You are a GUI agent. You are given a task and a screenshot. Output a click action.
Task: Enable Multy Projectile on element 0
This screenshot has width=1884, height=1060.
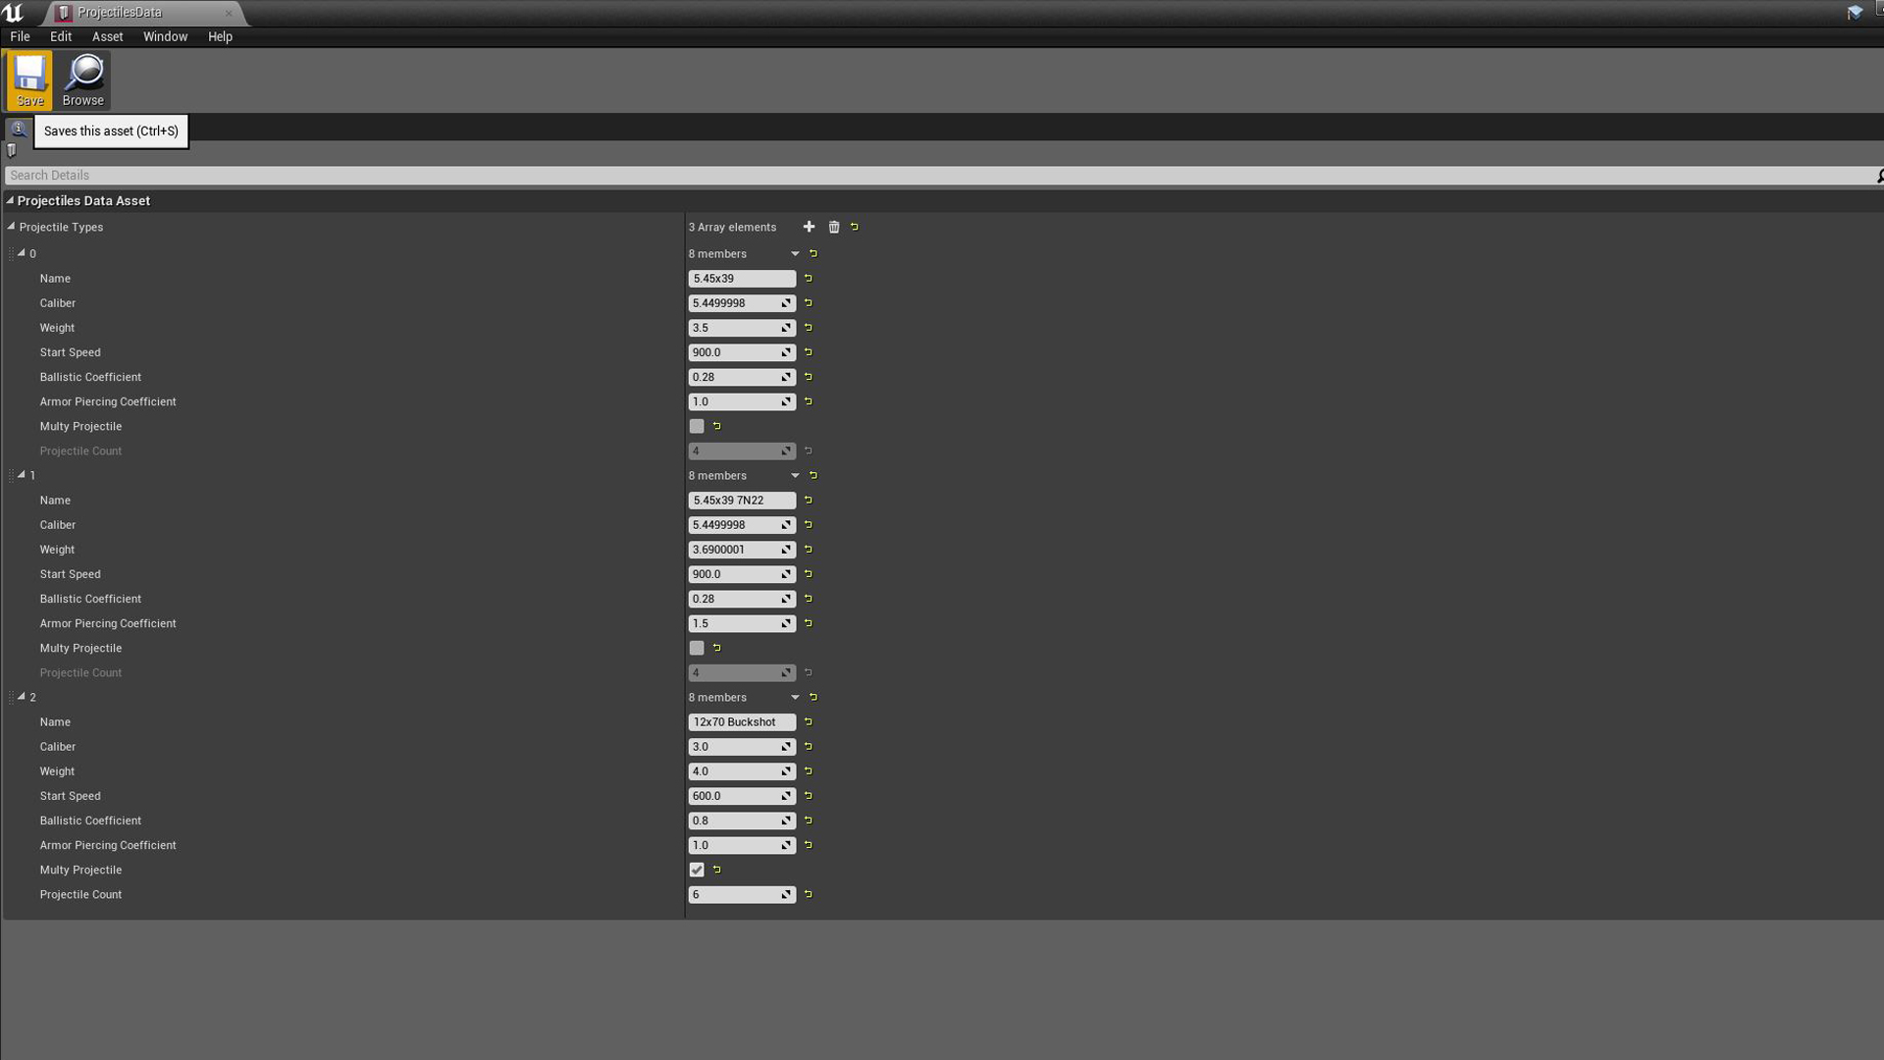coord(697,426)
